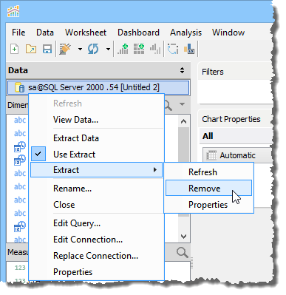Select Properties in the Extract submenu
Image resolution: width=286 pixels, height=295 pixels.
pyautogui.click(x=209, y=205)
